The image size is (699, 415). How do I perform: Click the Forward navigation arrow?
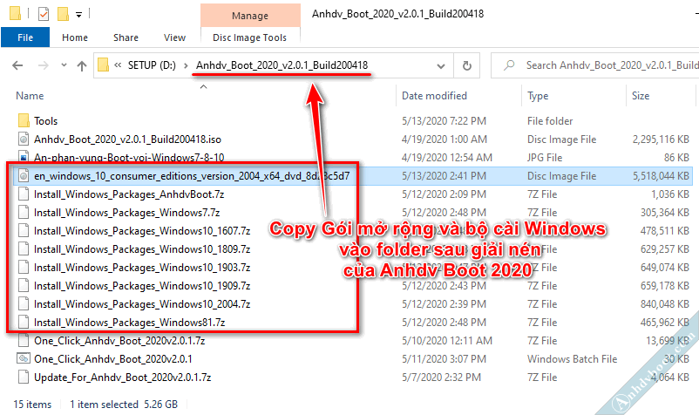(x=44, y=65)
